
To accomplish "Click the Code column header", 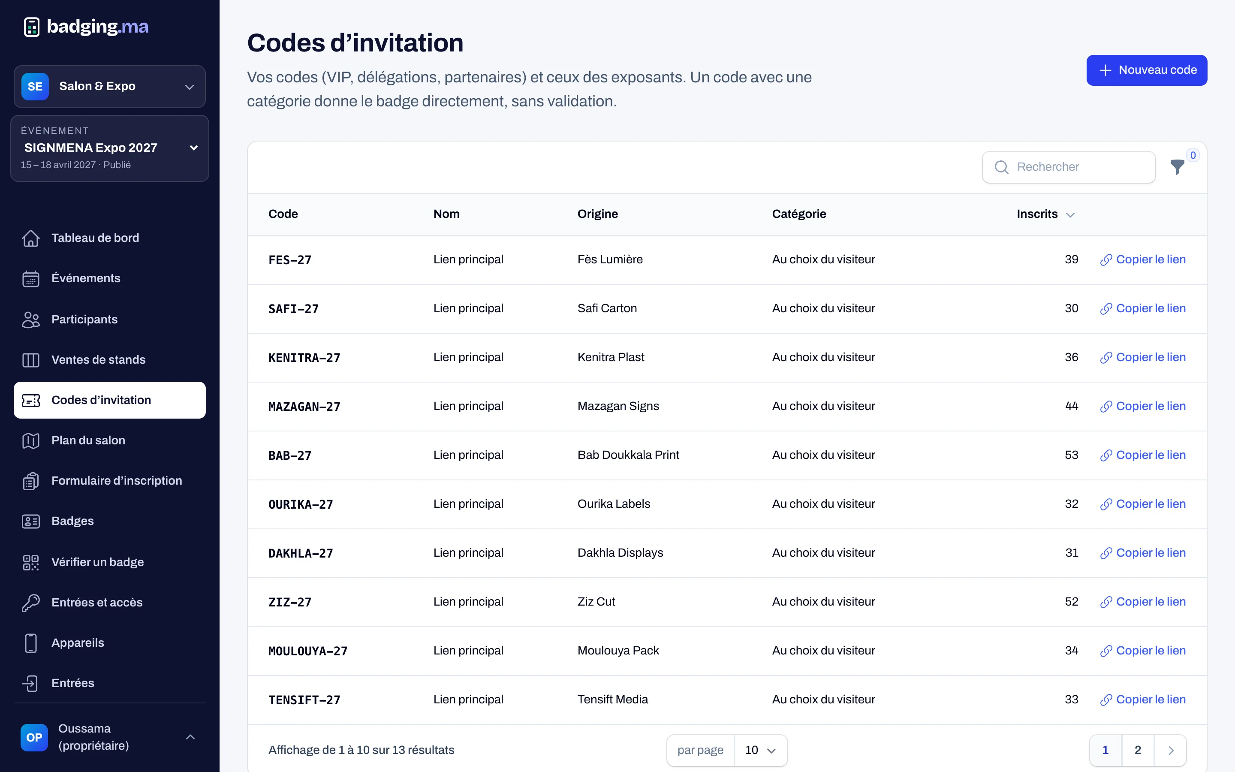I will tap(283, 214).
